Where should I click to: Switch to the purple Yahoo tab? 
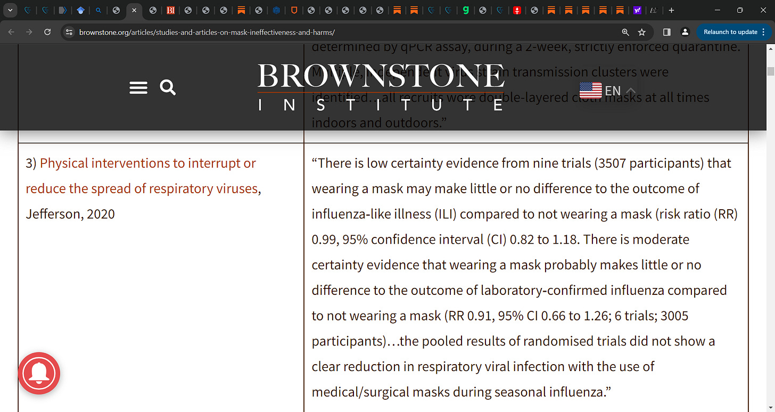tap(637, 10)
